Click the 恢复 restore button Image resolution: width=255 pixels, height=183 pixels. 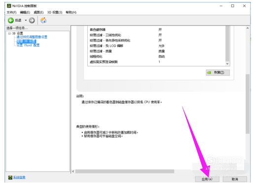(x=218, y=72)
